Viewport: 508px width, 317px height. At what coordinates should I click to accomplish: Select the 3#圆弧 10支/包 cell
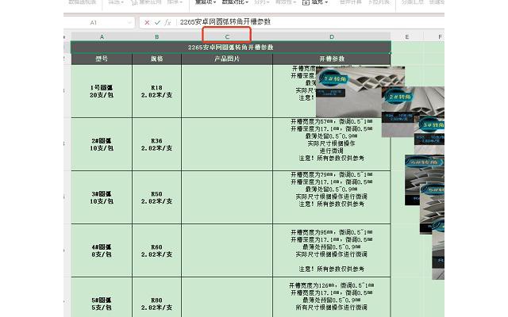pos(102,197)
